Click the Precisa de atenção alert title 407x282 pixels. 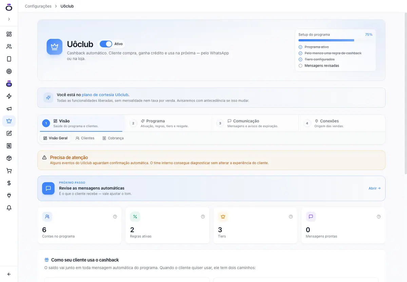(69, 157)
